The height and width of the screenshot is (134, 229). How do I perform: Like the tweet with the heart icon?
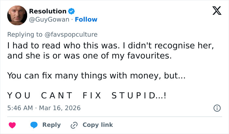(x=12, y=125)
